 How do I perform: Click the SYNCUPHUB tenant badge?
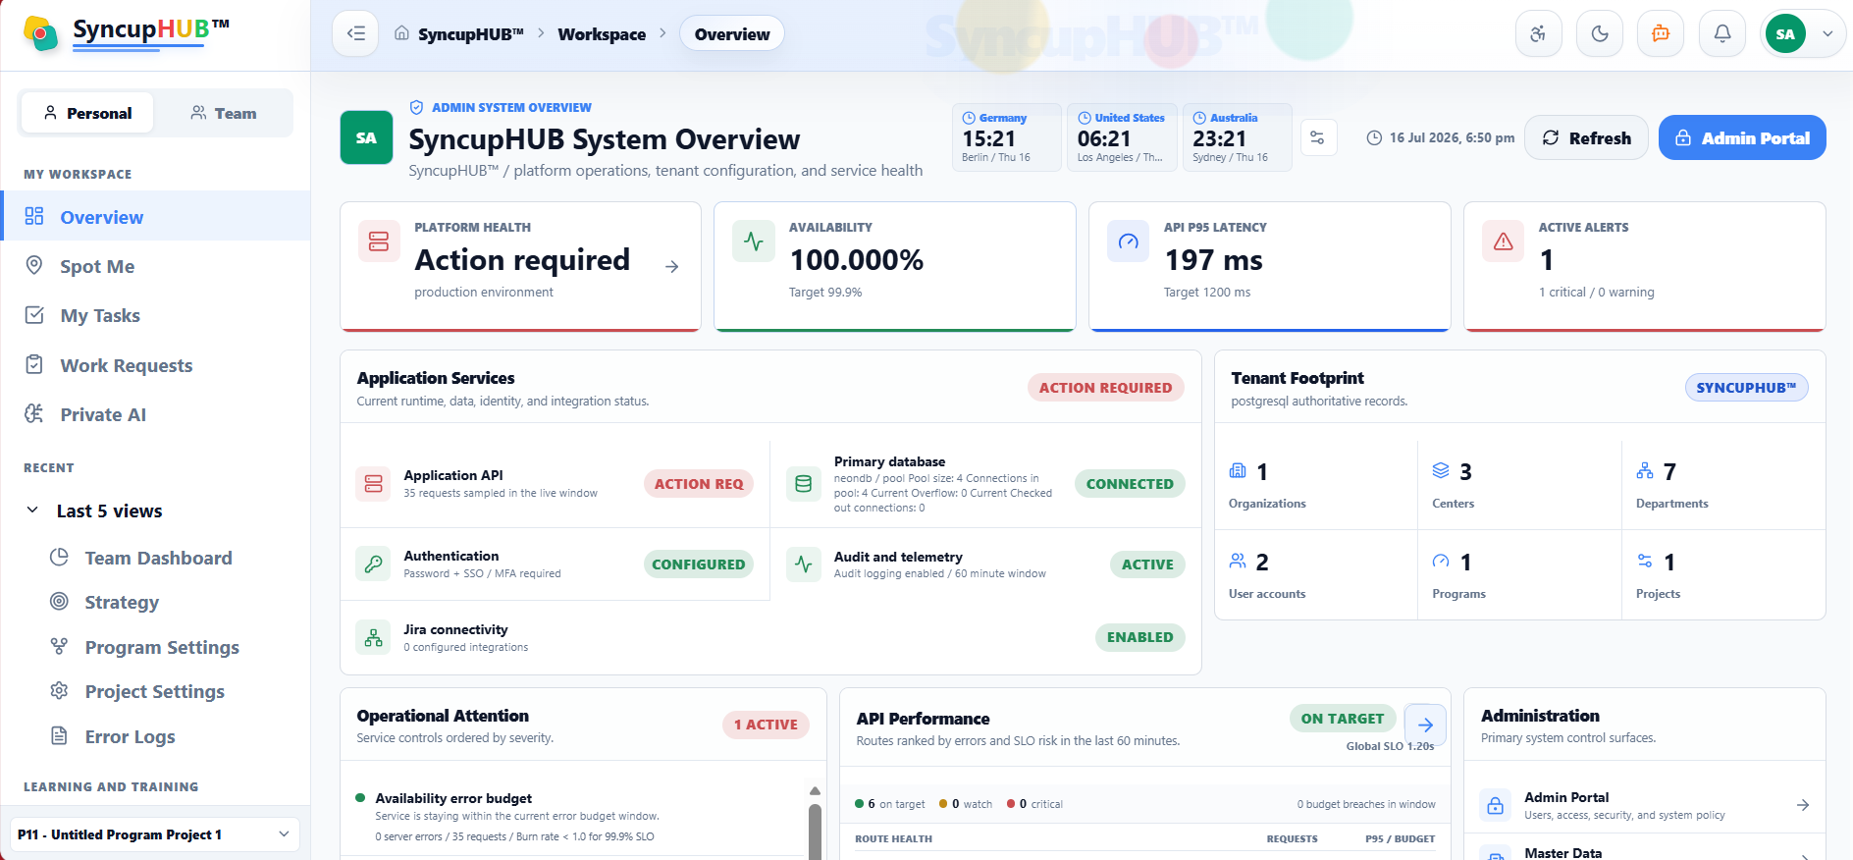[1746, 388]
